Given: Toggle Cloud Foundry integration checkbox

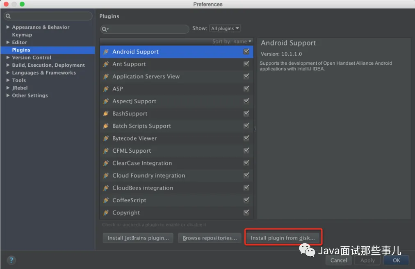Looking at the screenshot, I should click(x=246, y=175).
